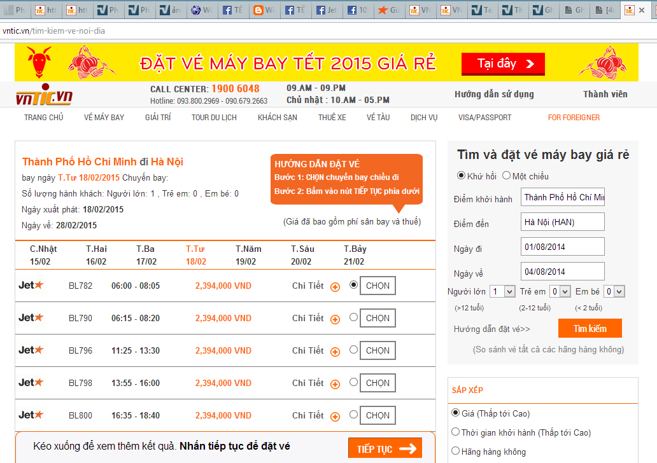Screen dimensions: 657x463
Task: Switch to the star-icon 'Giá' tab
Action: tap(389, 10)
